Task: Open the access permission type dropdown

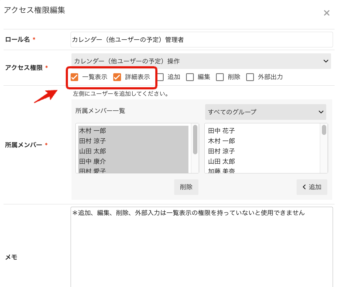Action: tap(201, 61)
